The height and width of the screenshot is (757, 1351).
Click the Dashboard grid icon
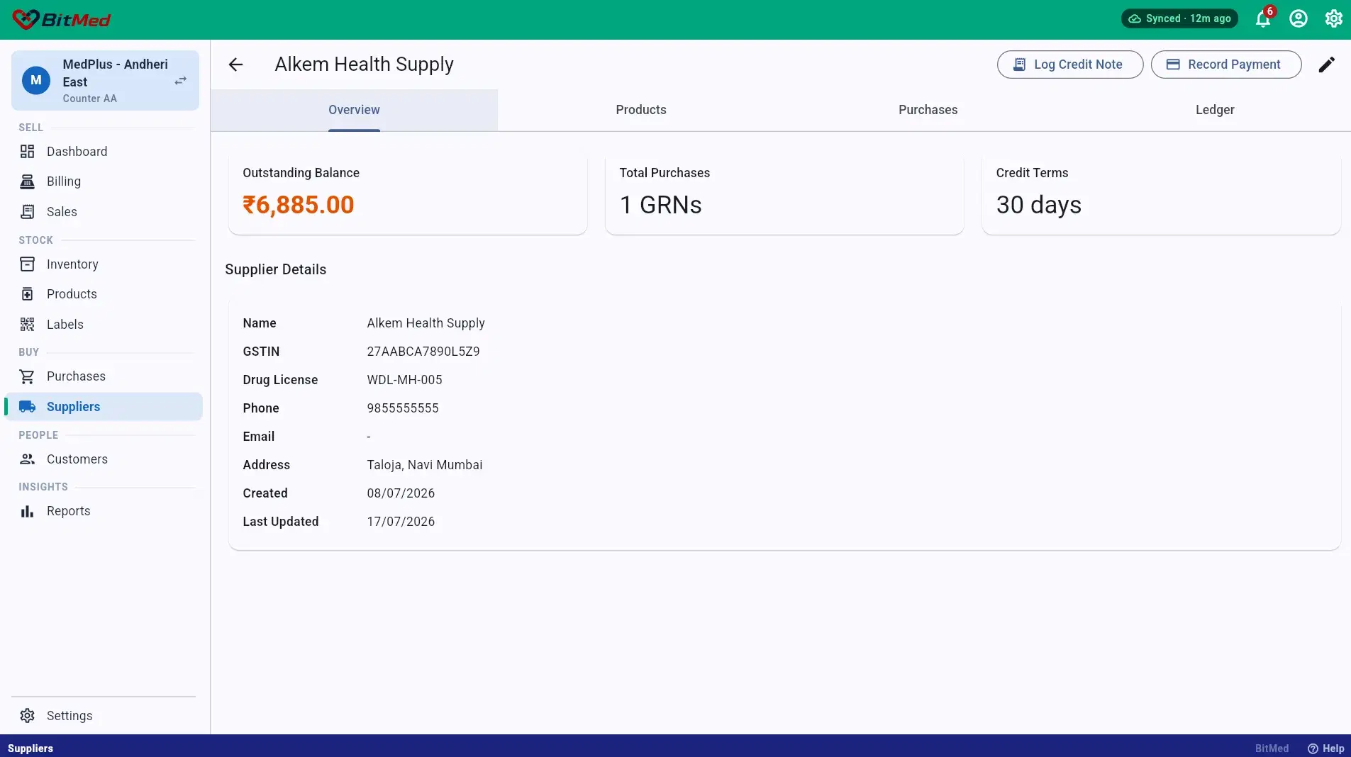27,152
